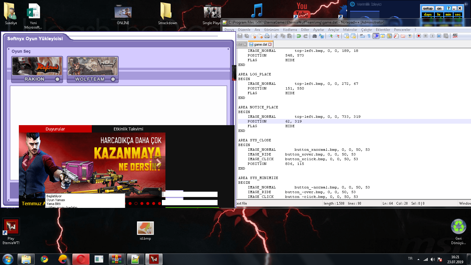Viewport: 471px width, 265px height.
Task: Open Notepad++ from the taskbar
Action: coord(135,259)
